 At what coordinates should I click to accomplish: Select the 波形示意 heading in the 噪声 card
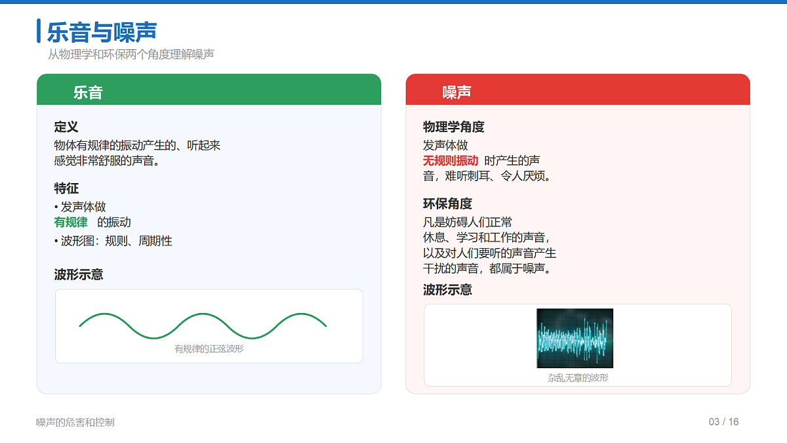(x=447, y=289)
